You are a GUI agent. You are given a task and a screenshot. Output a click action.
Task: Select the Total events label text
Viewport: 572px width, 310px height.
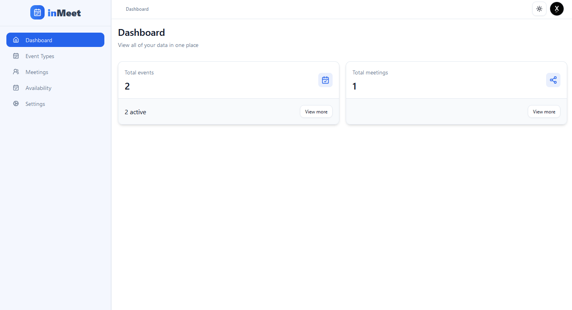pos(139,72)
